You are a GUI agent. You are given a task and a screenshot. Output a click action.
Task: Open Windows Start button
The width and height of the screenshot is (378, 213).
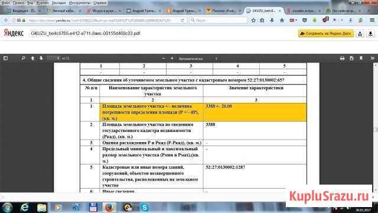(x=7, y=208)
